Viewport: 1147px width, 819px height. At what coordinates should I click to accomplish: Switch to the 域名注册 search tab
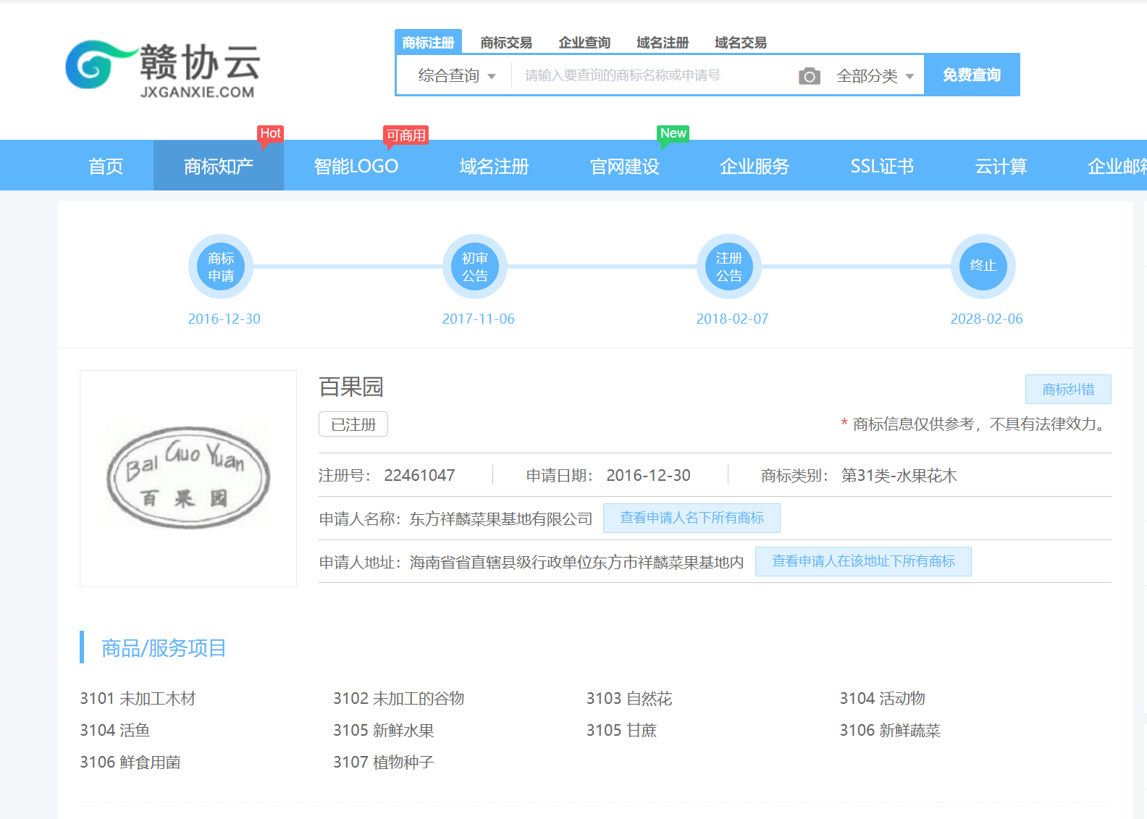pyautogui.click(x=663, y=43)
